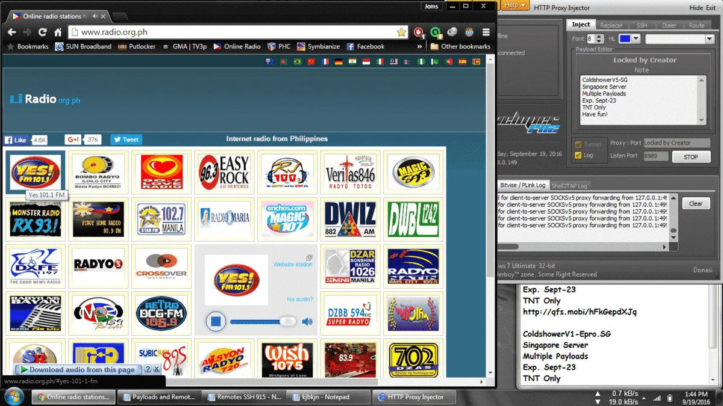Click the blue HL color swatch
The width and height of the screenshot is (723, 406).
click(625, 38)
